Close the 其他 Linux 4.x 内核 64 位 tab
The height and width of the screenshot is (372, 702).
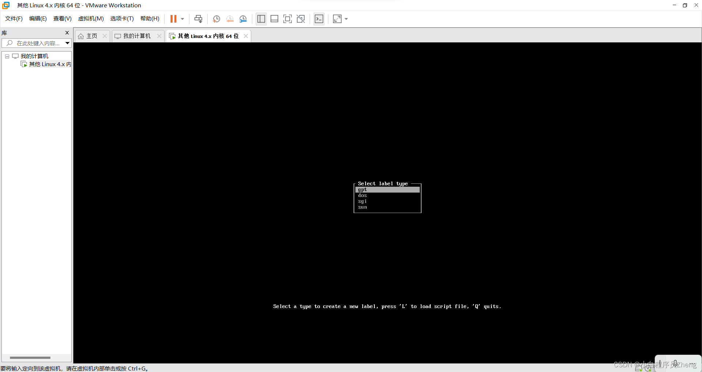pos(246,36)
